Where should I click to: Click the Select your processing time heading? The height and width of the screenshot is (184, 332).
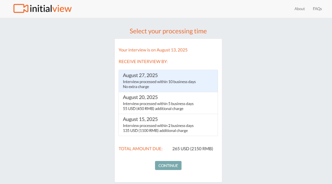(x=168, y=31)
